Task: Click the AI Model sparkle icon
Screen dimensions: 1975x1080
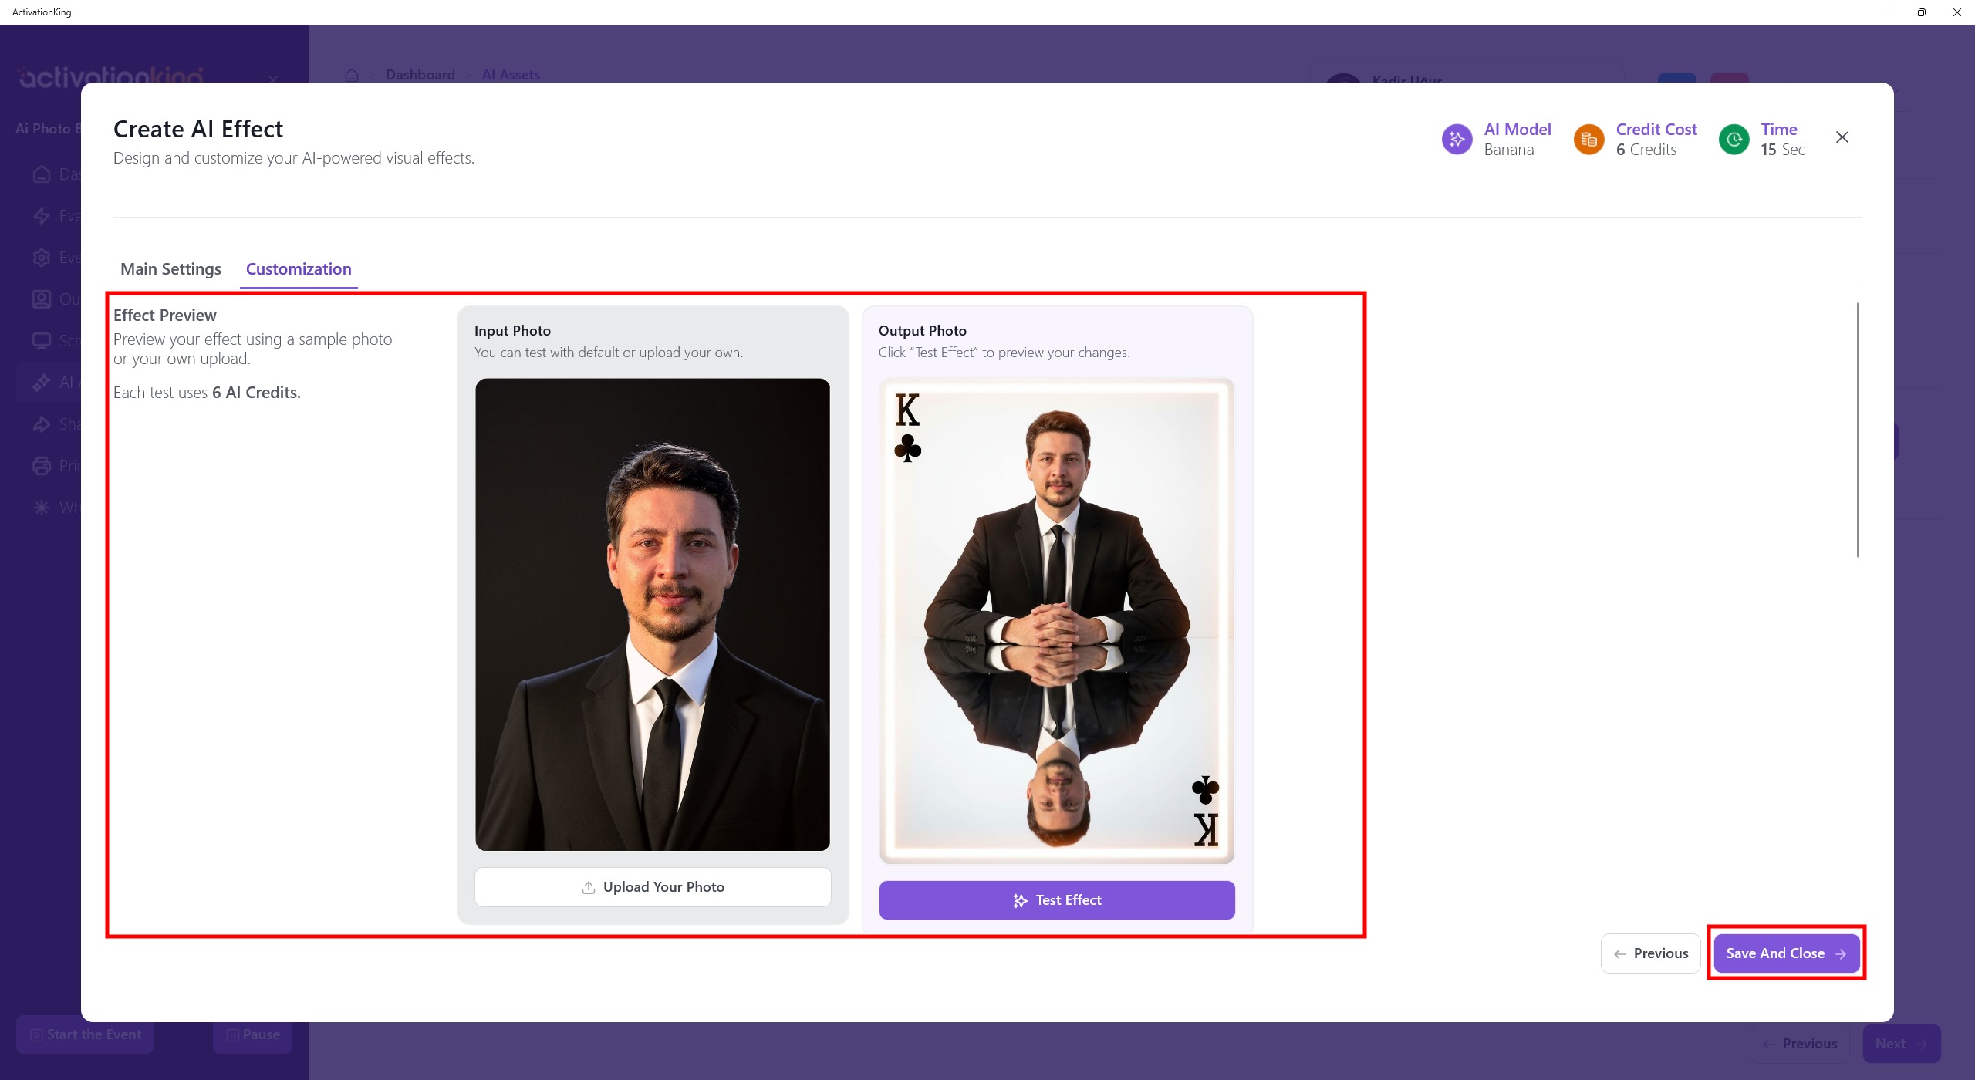Action: click(1457, 140)
